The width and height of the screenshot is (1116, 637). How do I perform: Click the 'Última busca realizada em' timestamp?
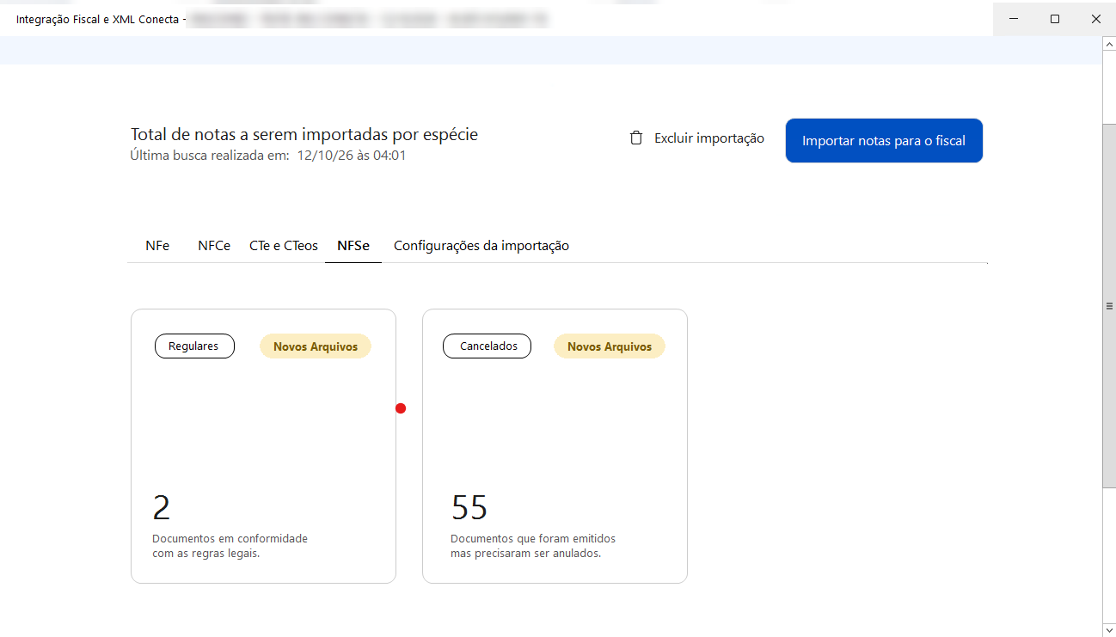coord(268,156)
